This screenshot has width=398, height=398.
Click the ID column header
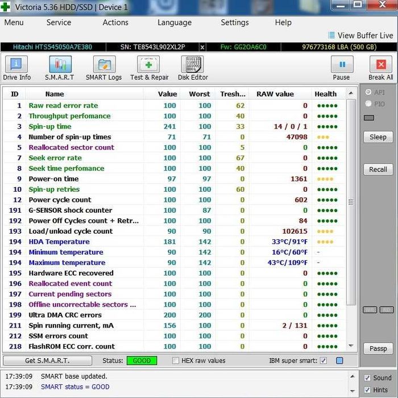14,94
